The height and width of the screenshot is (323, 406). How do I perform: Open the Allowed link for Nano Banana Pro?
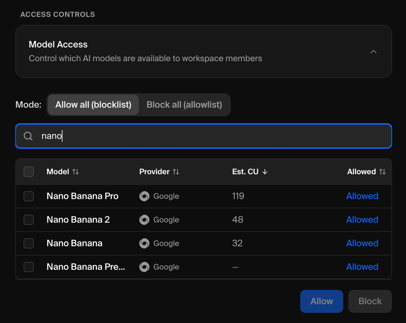[362, 196]
